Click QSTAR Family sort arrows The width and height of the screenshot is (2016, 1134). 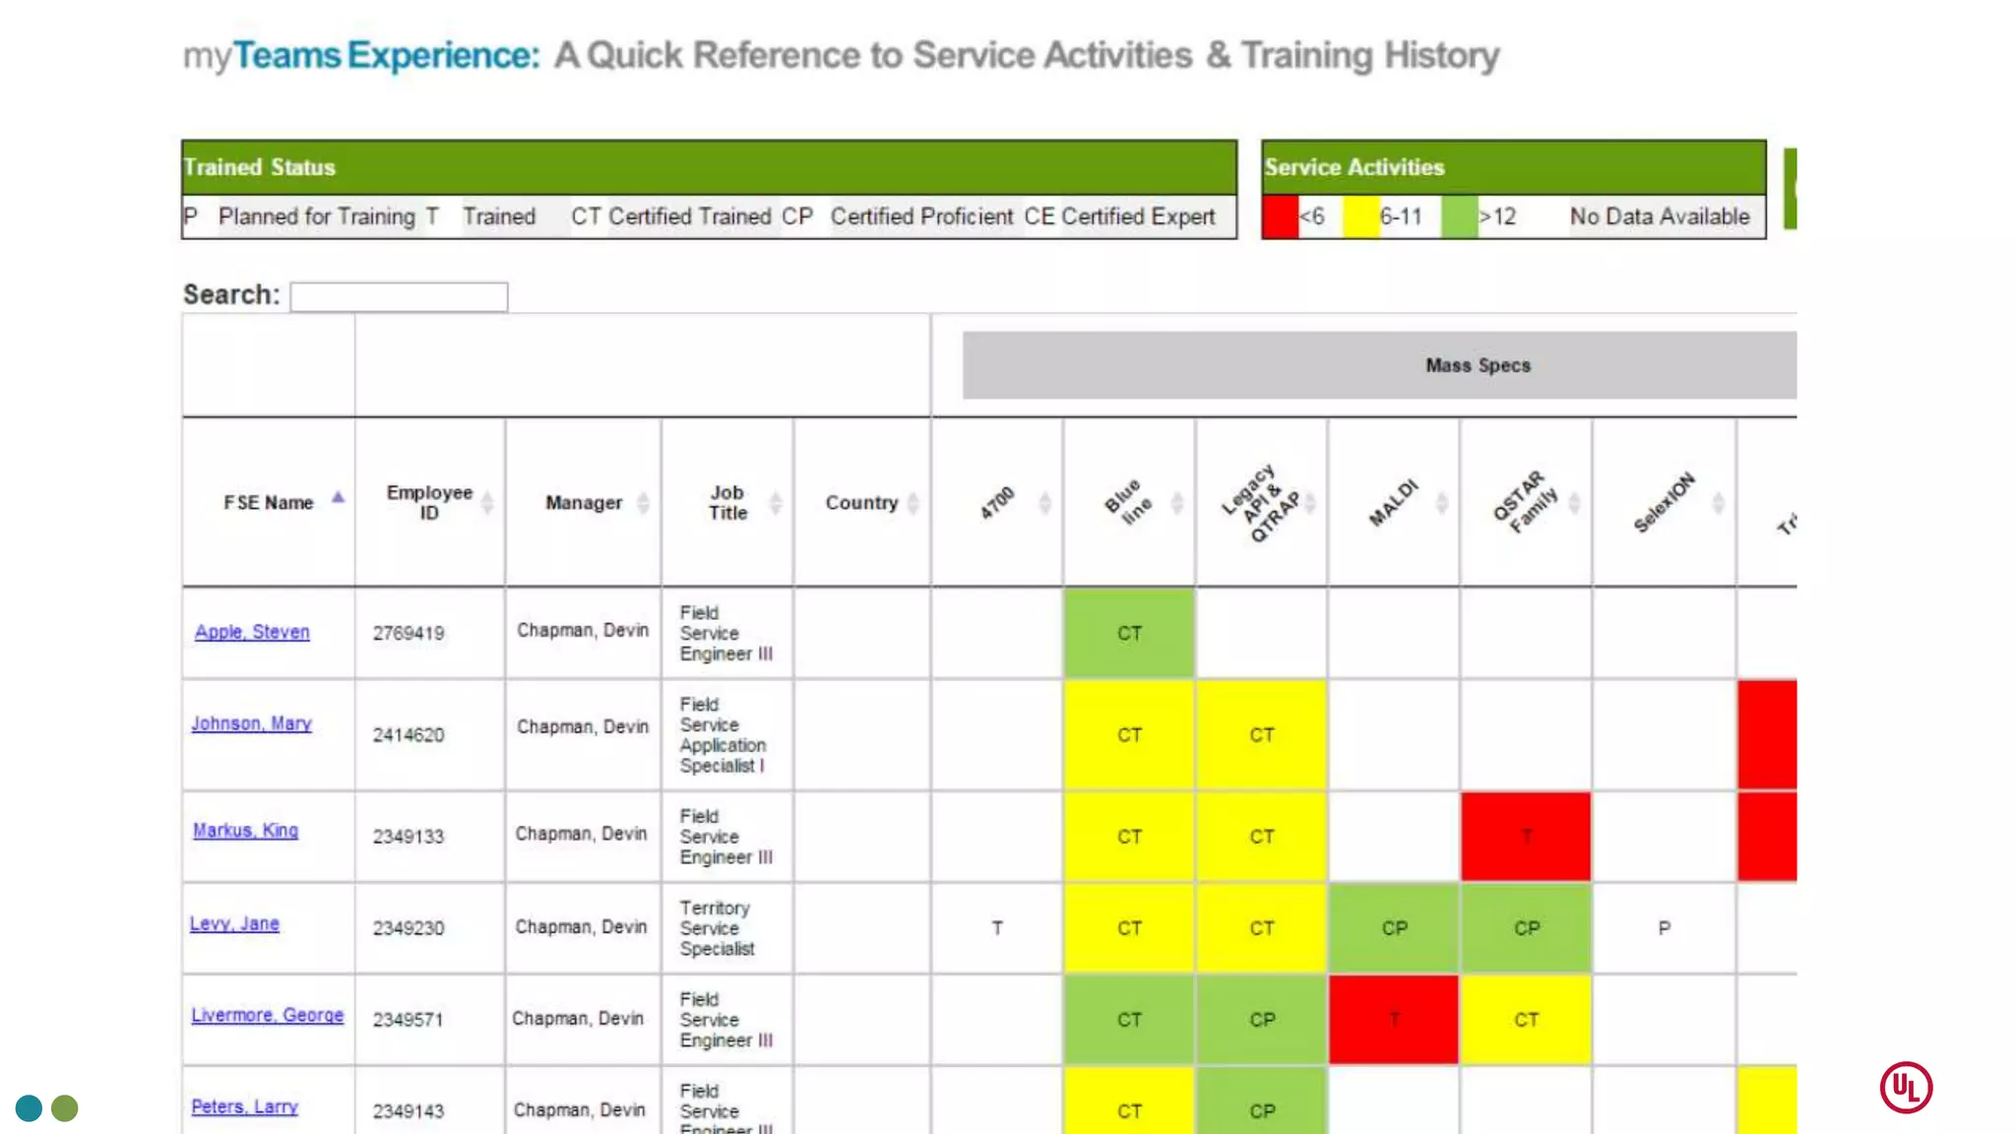pyautogui.click(x=1574, y=503)
